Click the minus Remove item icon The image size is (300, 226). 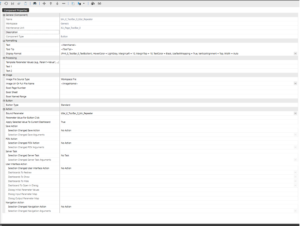coord(64,3)
